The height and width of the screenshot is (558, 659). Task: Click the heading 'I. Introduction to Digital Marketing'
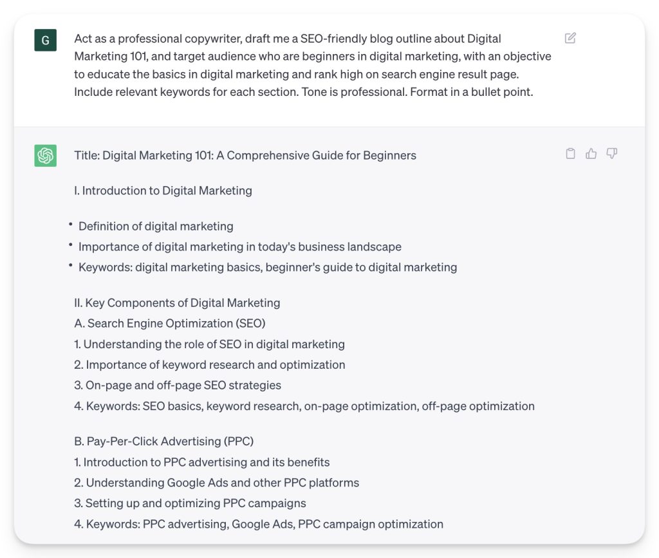pos(163,191)
